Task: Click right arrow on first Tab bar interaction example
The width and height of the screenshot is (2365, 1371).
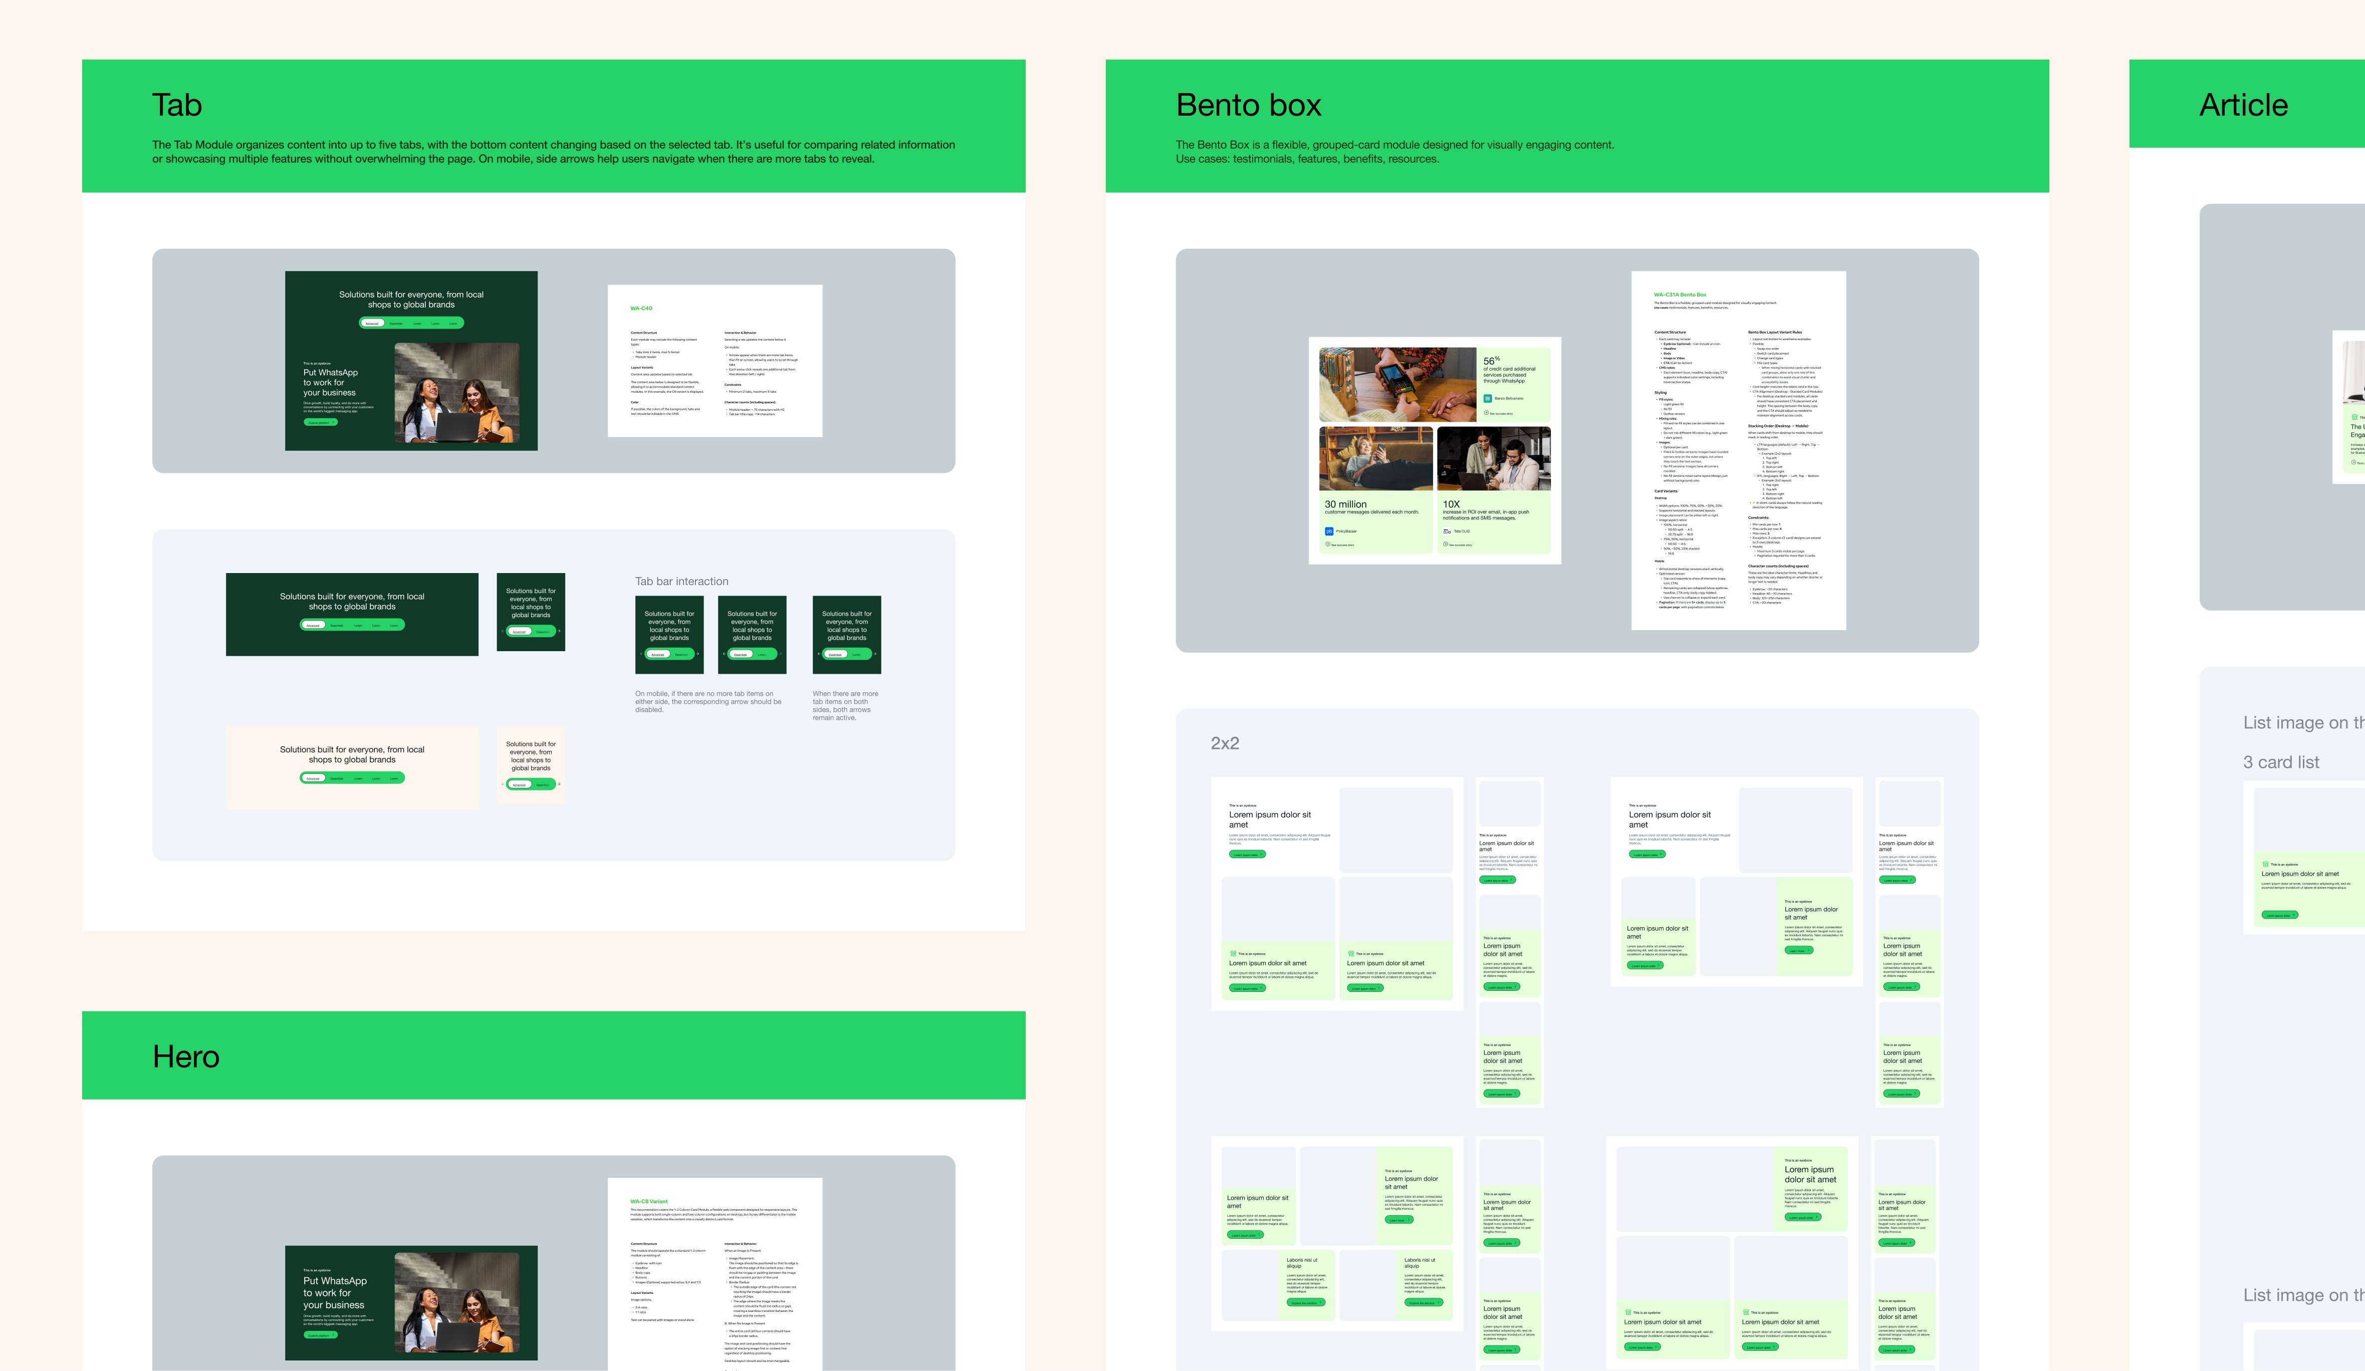Action: click(698, 654)
